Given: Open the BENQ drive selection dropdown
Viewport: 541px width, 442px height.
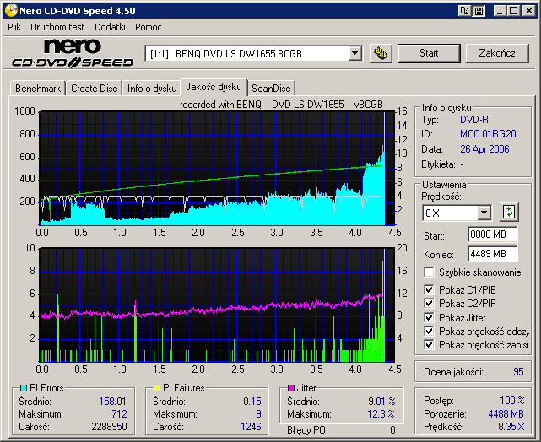Looking at the screenshot, I should (x=354, y=54).
